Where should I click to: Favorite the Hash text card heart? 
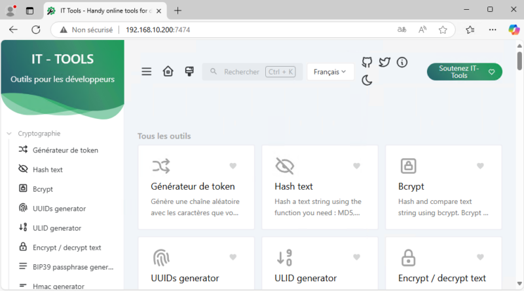pos(356,166)
